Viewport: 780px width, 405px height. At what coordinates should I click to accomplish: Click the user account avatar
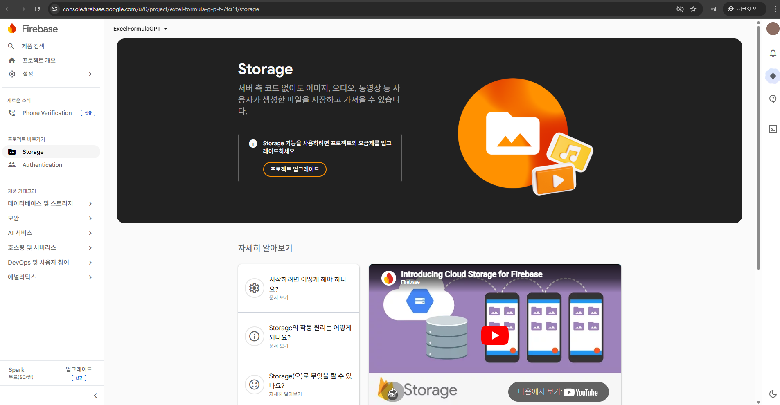[773, 29]
